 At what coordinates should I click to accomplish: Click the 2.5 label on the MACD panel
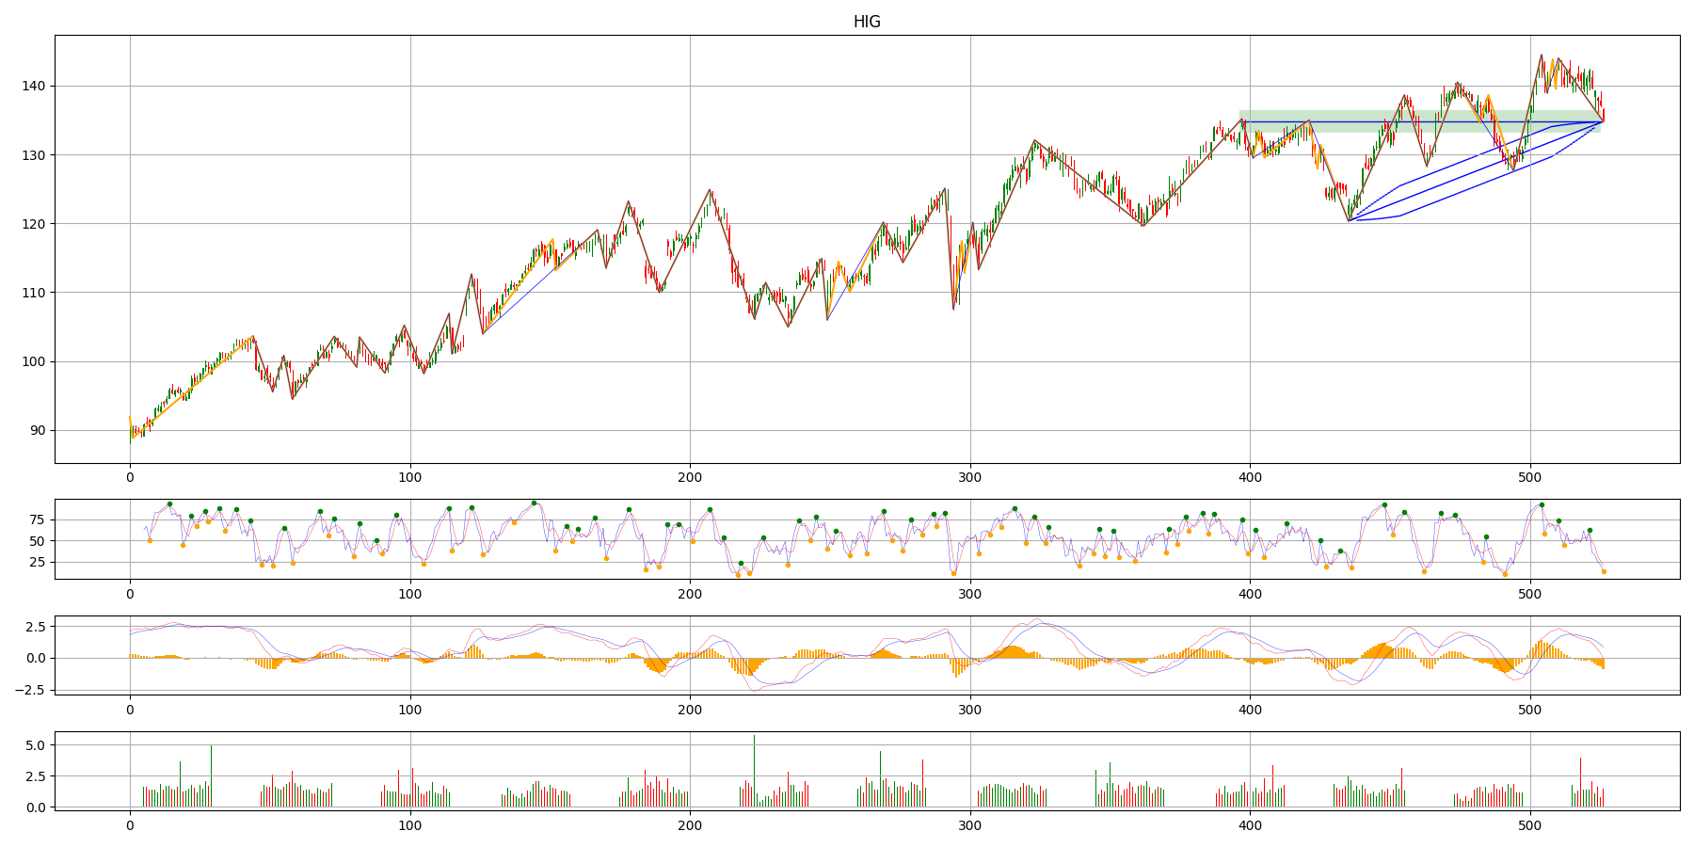tap(34, 627)
